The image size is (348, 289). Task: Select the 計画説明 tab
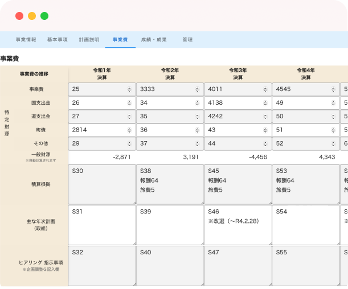(88, 40)
